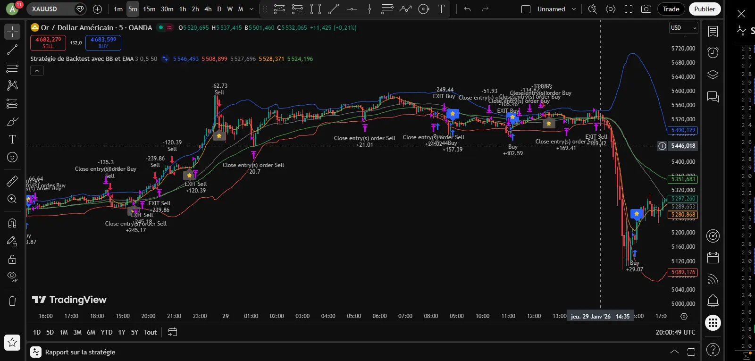The width and height of the screenshot is (755, 361).
Task: Open the forecasting and measurement tools
Action: pos(12,103)
